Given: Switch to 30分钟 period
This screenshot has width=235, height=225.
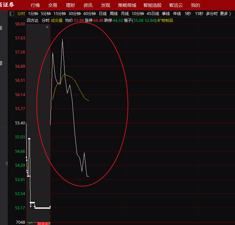Looking at the screenshot, I should (75, 14).
